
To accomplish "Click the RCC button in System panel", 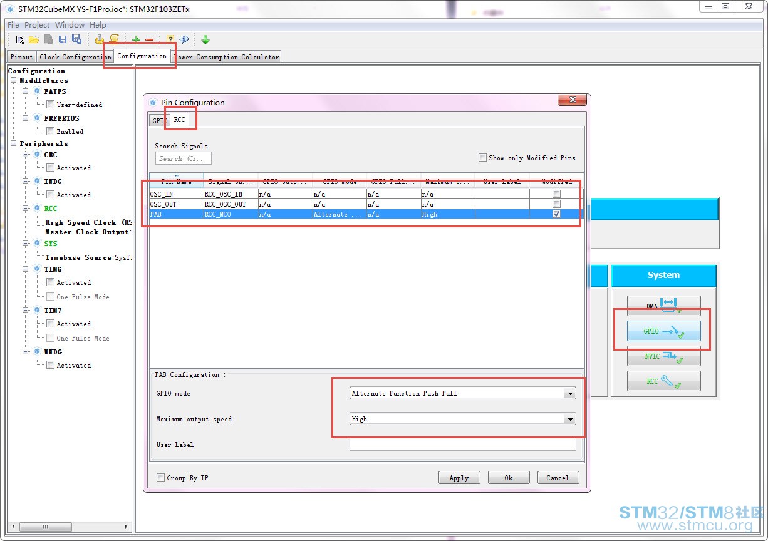I will (x=663, y=381).
